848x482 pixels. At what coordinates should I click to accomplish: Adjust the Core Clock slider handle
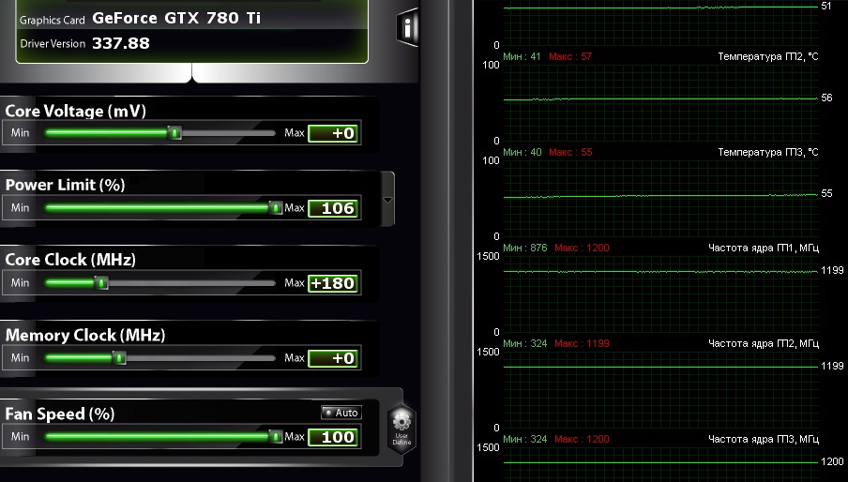101,282
